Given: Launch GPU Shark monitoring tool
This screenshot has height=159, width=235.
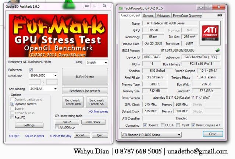Looking at the screenshot, I should [x=93, y=122].
